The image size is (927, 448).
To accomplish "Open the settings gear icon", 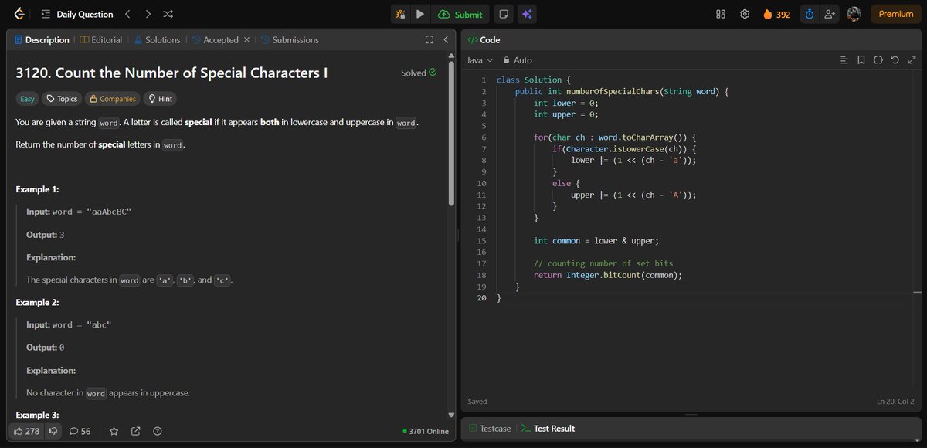I will click(x=745, y=14).
